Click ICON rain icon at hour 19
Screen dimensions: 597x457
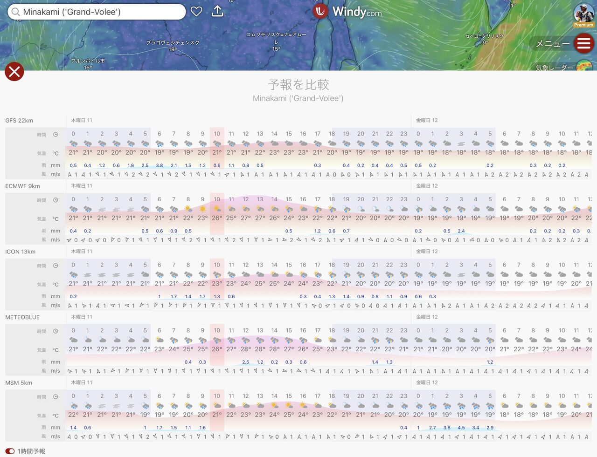(x=346, y=275)
